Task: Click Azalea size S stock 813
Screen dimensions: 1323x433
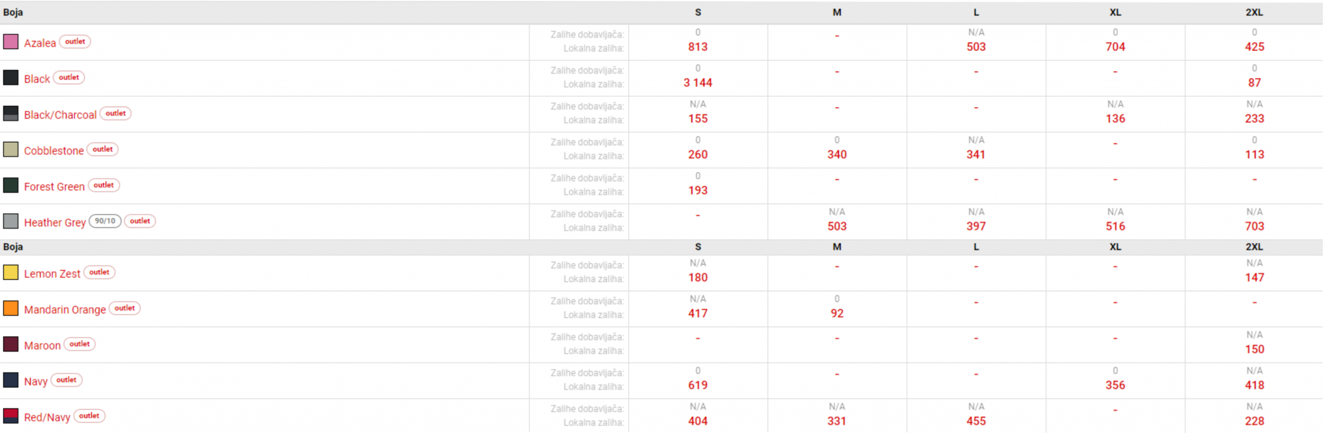Action: [x=698, y=47]
